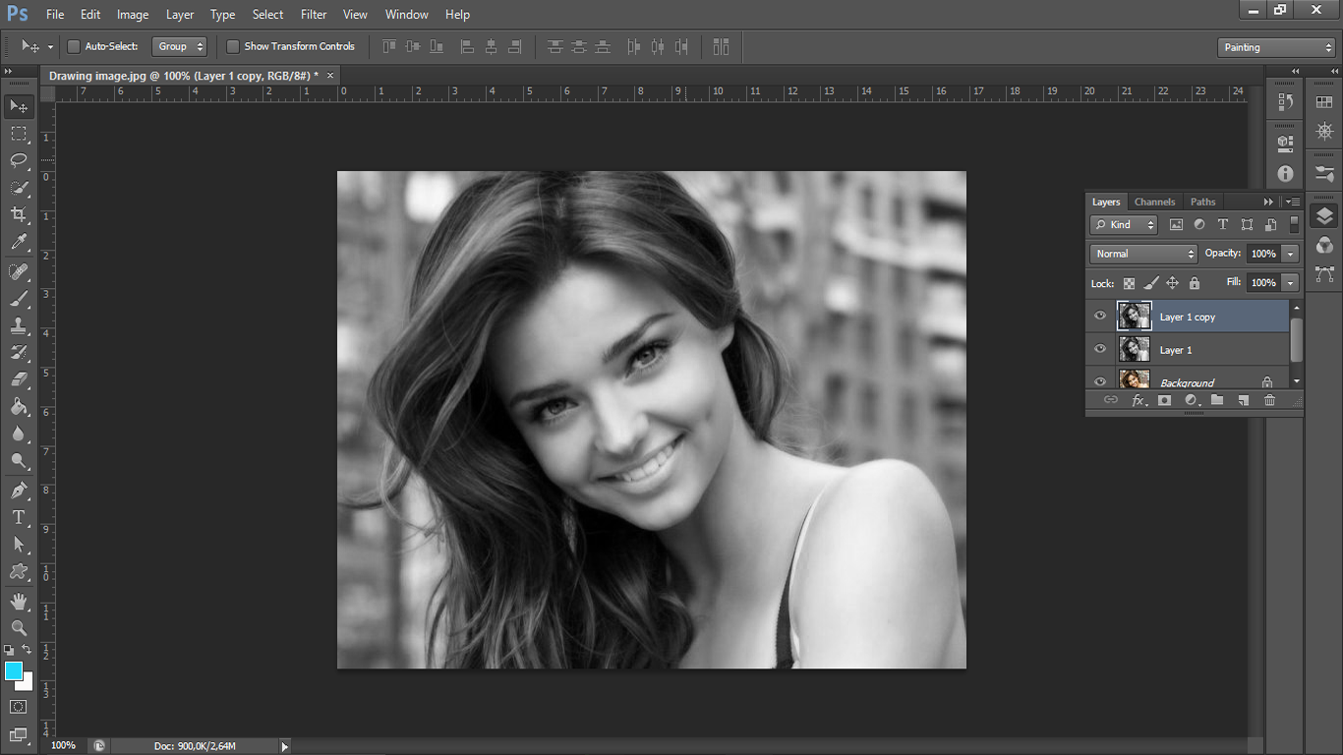This screenshot has width=1343, height=755.
Task: Select the Hand tool
Action: (19, 601)
